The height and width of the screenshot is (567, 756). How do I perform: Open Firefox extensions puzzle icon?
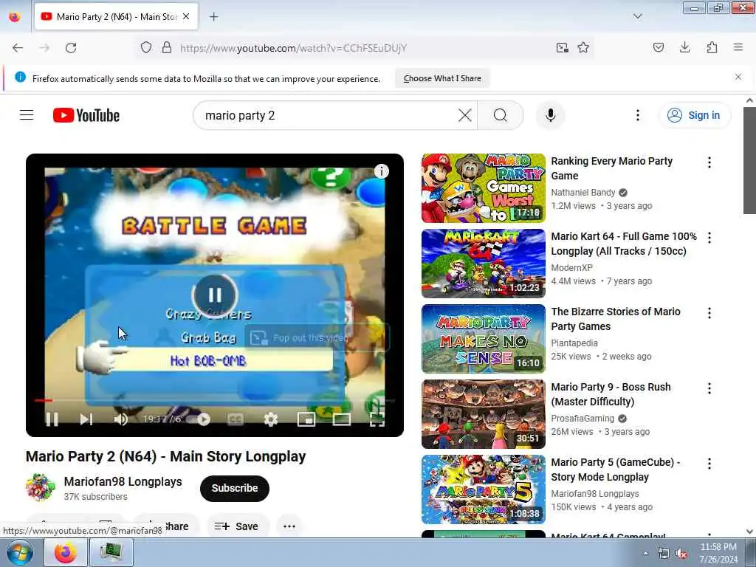[712, 47]
